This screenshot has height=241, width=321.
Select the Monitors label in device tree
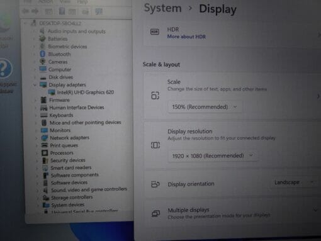coord(60,130)
